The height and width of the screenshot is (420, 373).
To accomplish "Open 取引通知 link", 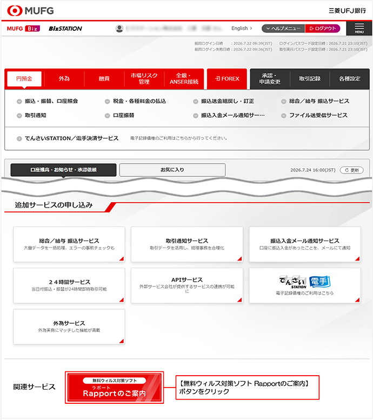I will tap(35, 116).
